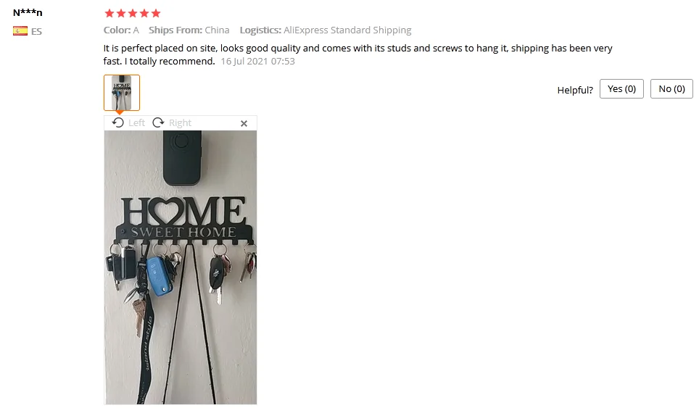Click 'AliExpress Standard Shipping' logistics text
699x413 pixels.
pyautogui.click(x=347, y=30)
